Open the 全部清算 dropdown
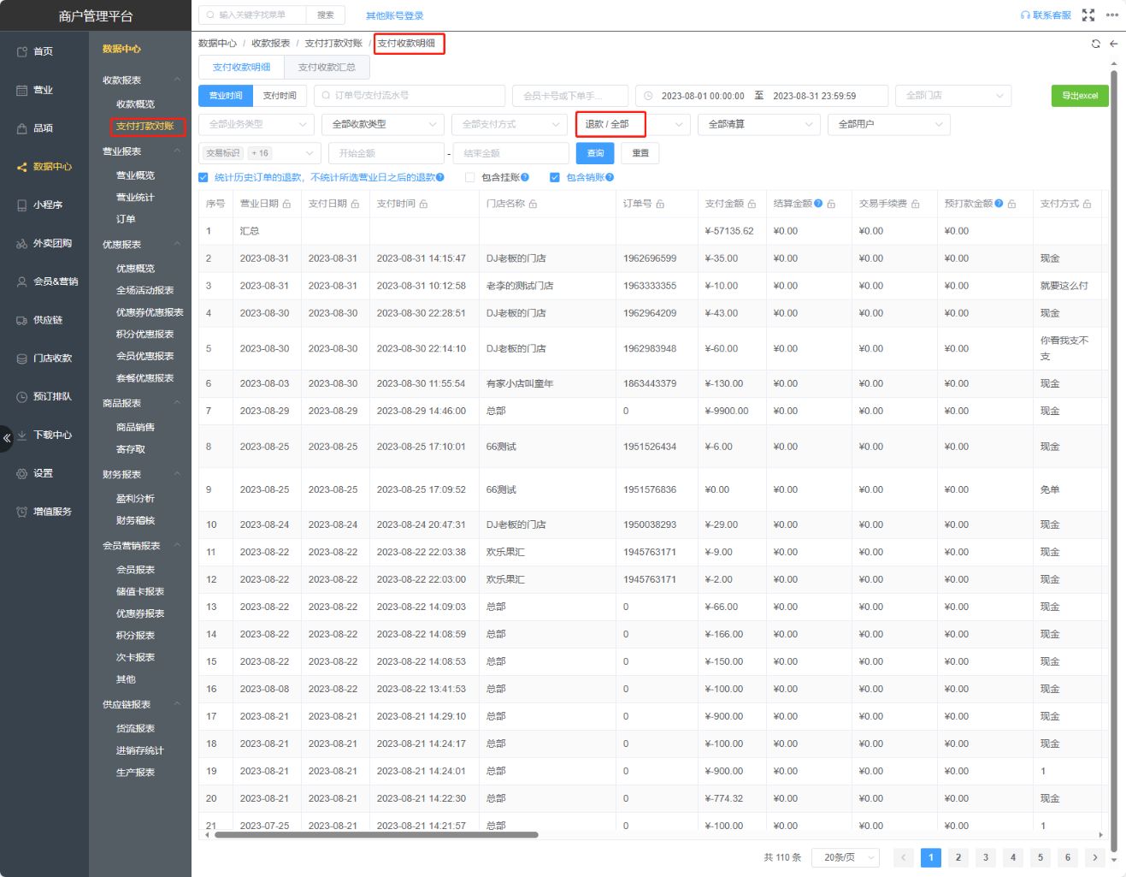The height and width of the screenshot is (877, 1126). (x=759, y=124)
